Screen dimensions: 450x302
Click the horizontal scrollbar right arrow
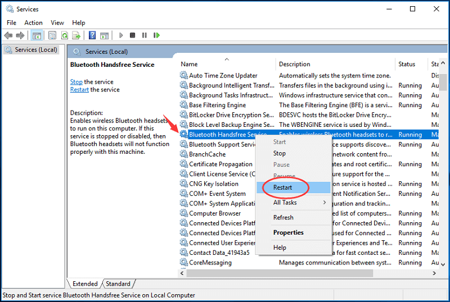(434, 273)
